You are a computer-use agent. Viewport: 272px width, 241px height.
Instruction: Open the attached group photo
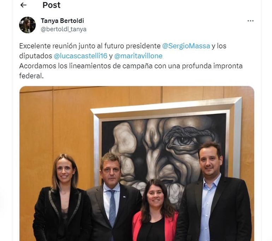[137, 164]
